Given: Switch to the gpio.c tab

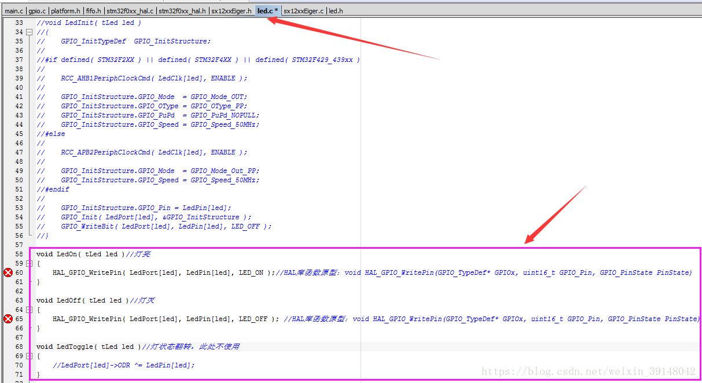Looking at the screenshot, I should 37,11.
